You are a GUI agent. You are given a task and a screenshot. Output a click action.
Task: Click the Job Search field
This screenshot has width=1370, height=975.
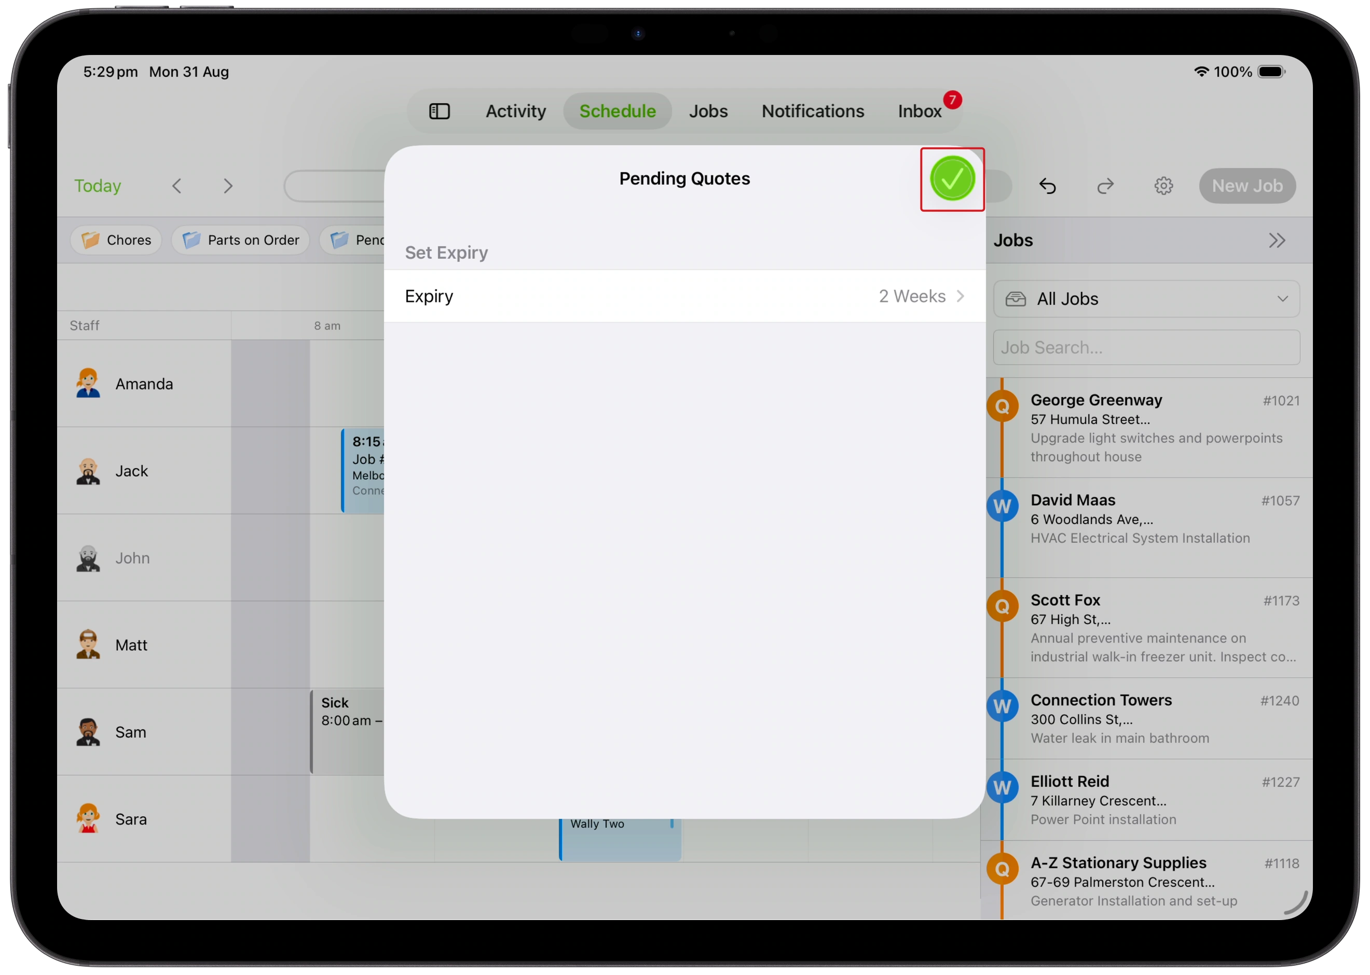pyautogui.click(x=1145, y=347)
